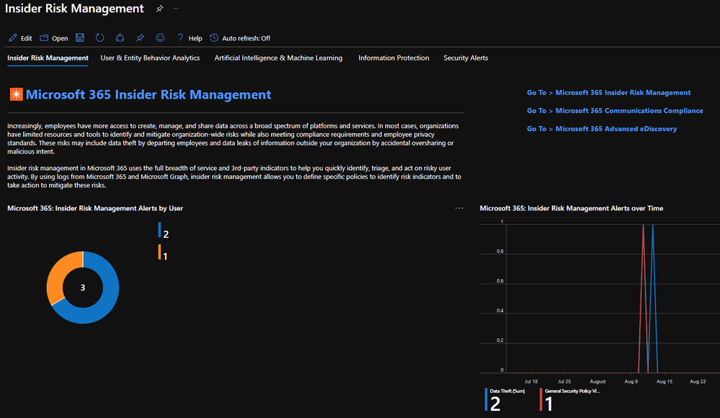Click the Edit button label

click(26, 38)
